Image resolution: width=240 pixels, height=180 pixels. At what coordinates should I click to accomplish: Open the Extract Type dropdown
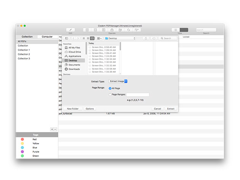pyautogui.click(x=118, y=81)
